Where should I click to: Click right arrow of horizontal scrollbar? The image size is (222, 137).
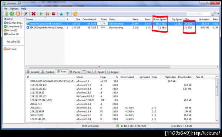(218, 67)
